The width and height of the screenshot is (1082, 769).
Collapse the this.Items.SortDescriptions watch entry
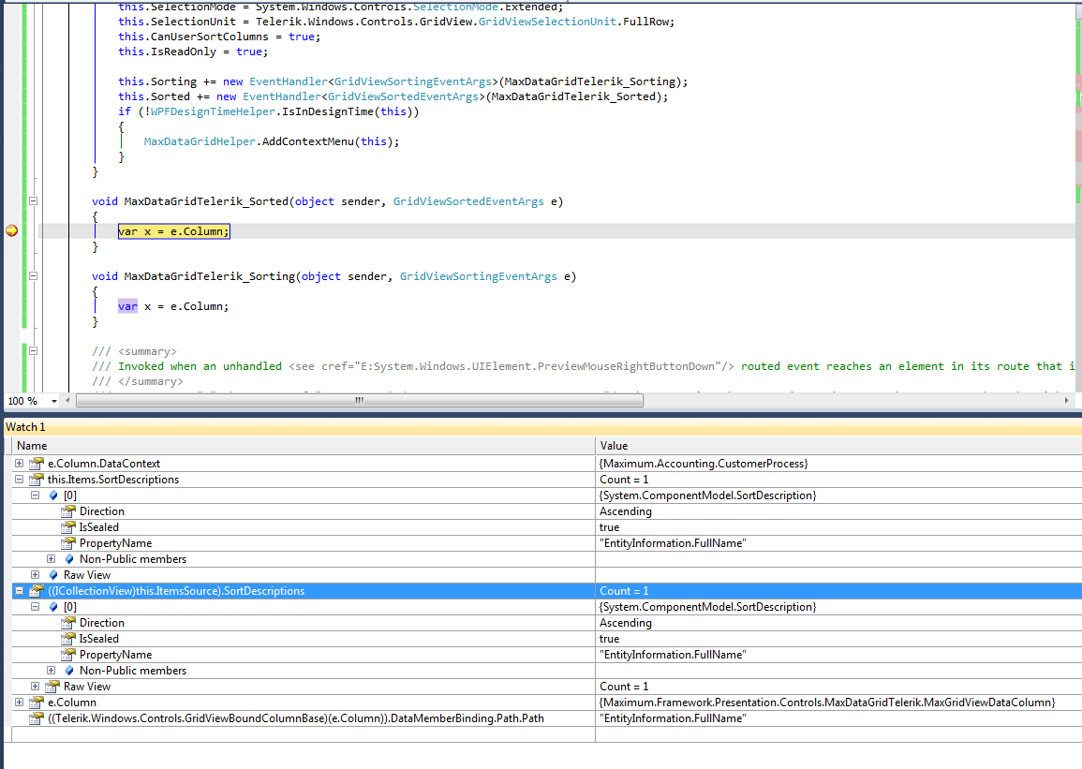(x=20, y=480)
